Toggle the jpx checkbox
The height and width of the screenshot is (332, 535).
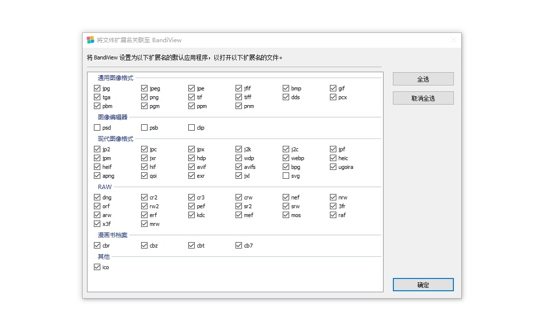[191, 149]
